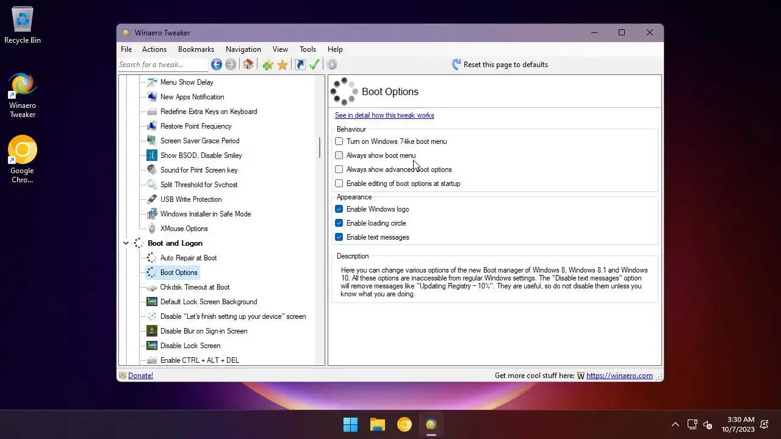Click the green checkmark toolbar icon
This screenshot has height=439, width=781.
click(x=315, y=65)
